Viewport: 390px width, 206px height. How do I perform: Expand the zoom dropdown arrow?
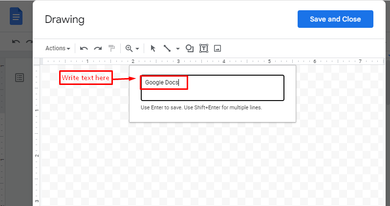click(137, 49)
